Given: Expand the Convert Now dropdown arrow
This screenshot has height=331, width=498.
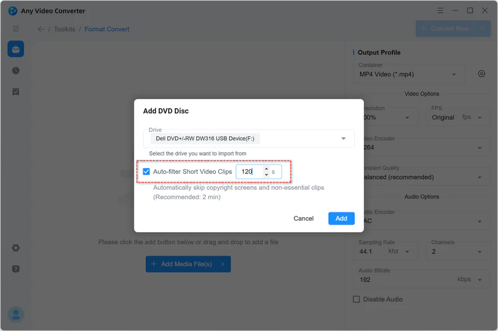Looking at the screenshot, I should (482, 29).
